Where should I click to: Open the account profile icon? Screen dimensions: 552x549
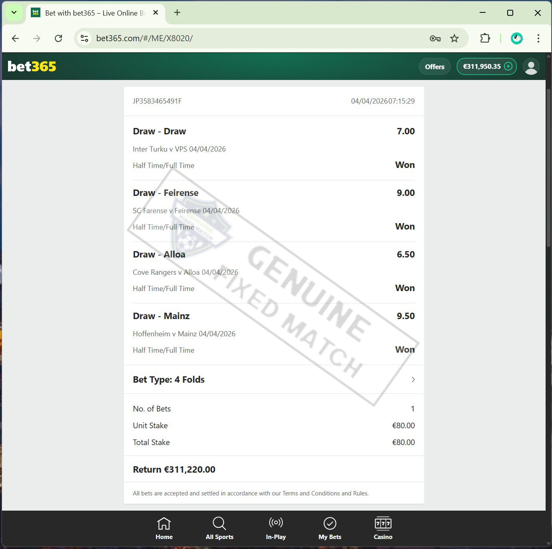(531, 66)
